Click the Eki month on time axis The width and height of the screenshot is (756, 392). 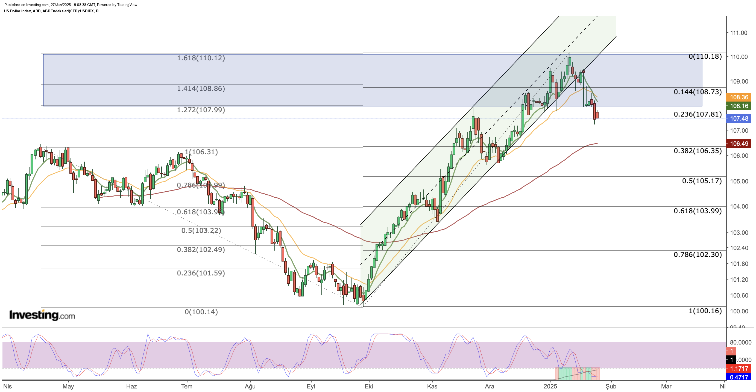pos(369,386)
